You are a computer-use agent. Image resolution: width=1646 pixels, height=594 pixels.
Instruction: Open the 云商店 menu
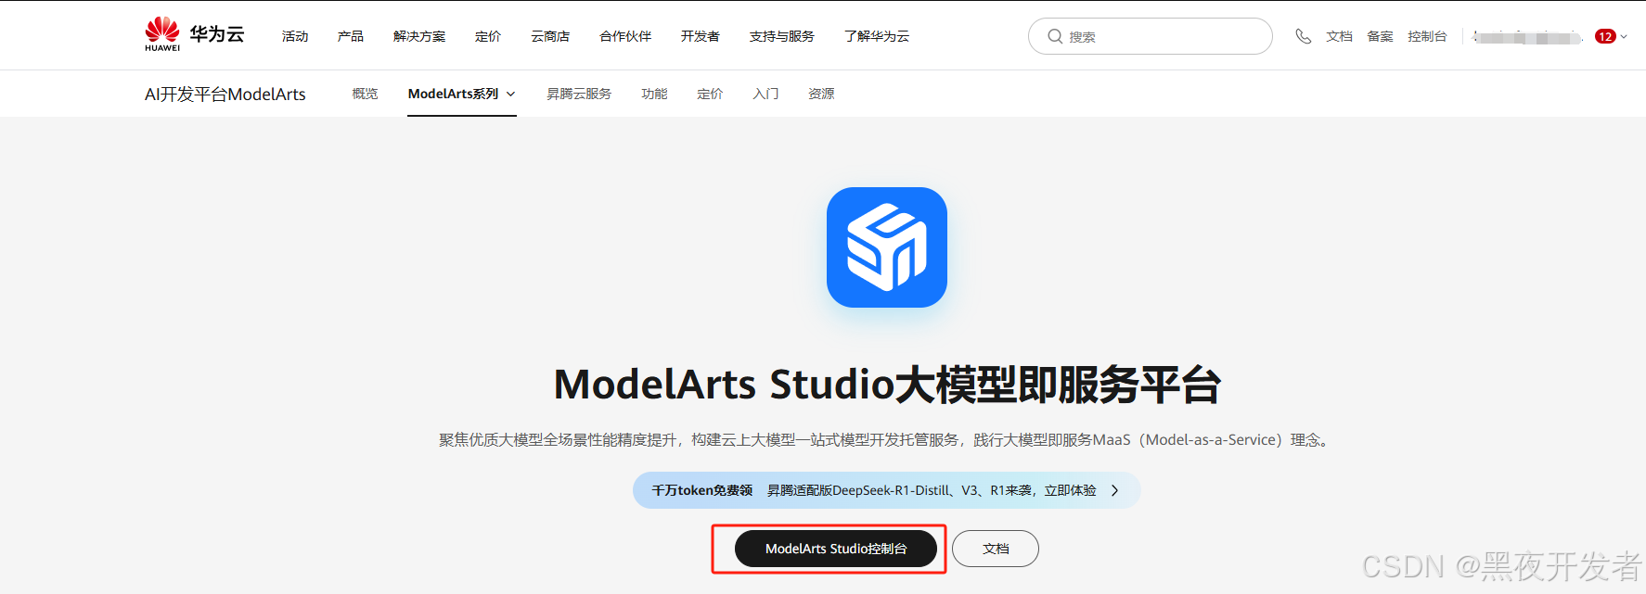[550, 36]
